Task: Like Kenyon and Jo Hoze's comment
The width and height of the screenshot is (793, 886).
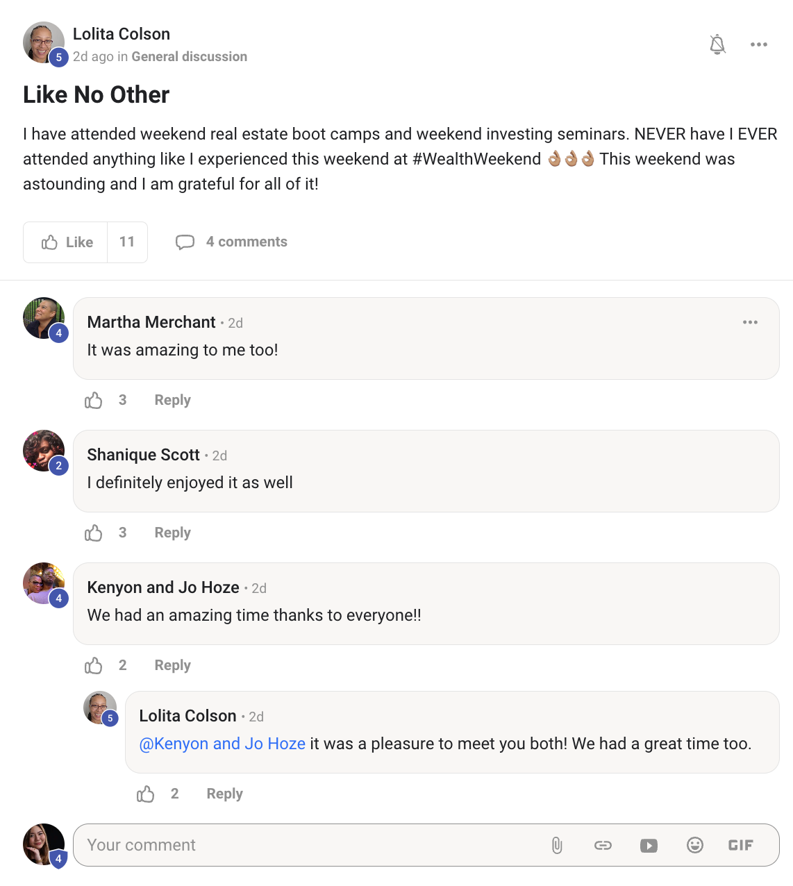Action: point(94,666)
